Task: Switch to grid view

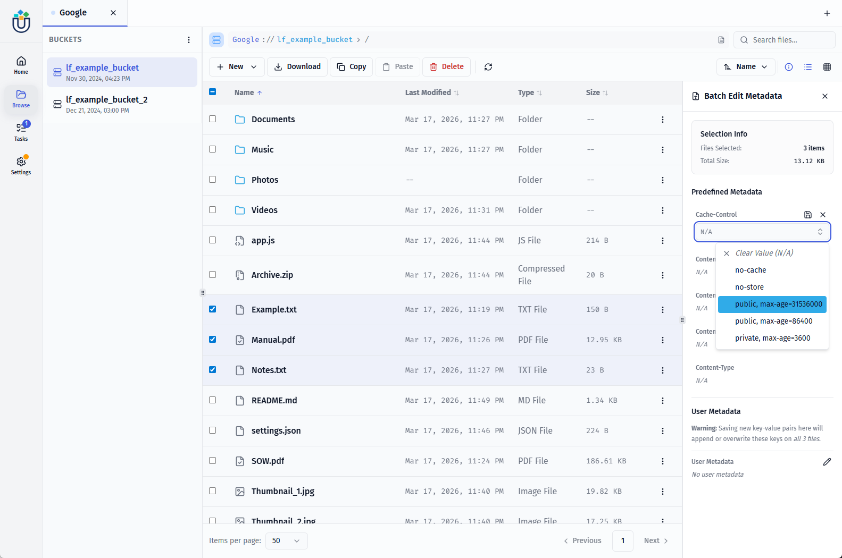Action: [827, 67]
